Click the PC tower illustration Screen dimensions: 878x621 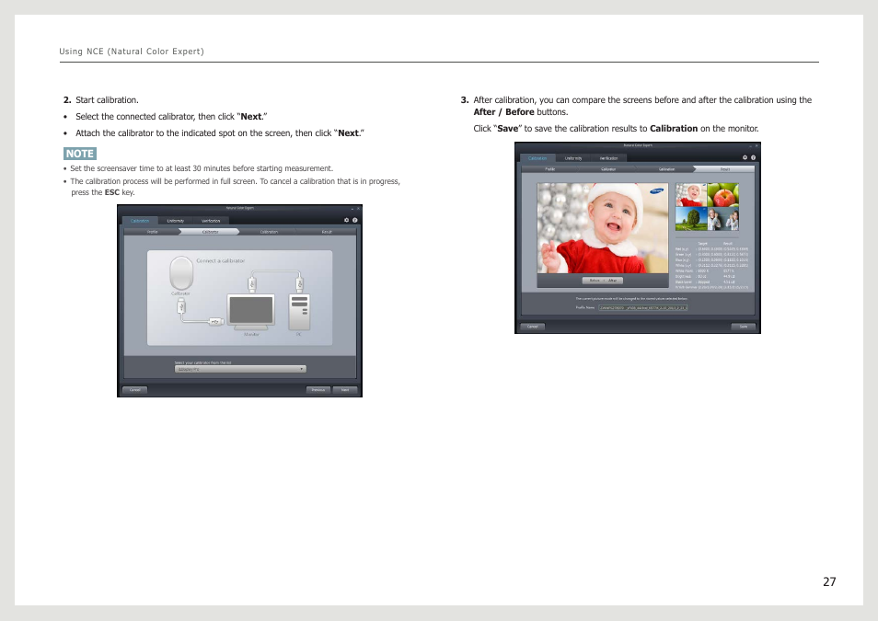coord(299,312)
